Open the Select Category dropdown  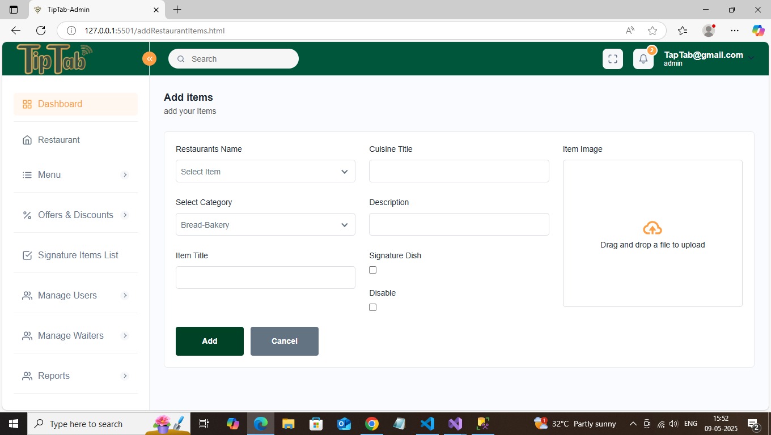coord(265,225)
